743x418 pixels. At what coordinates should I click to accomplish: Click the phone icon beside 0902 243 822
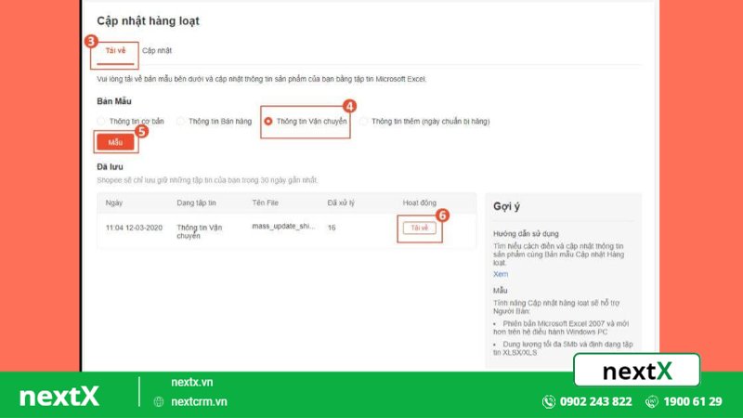point(549,402)
